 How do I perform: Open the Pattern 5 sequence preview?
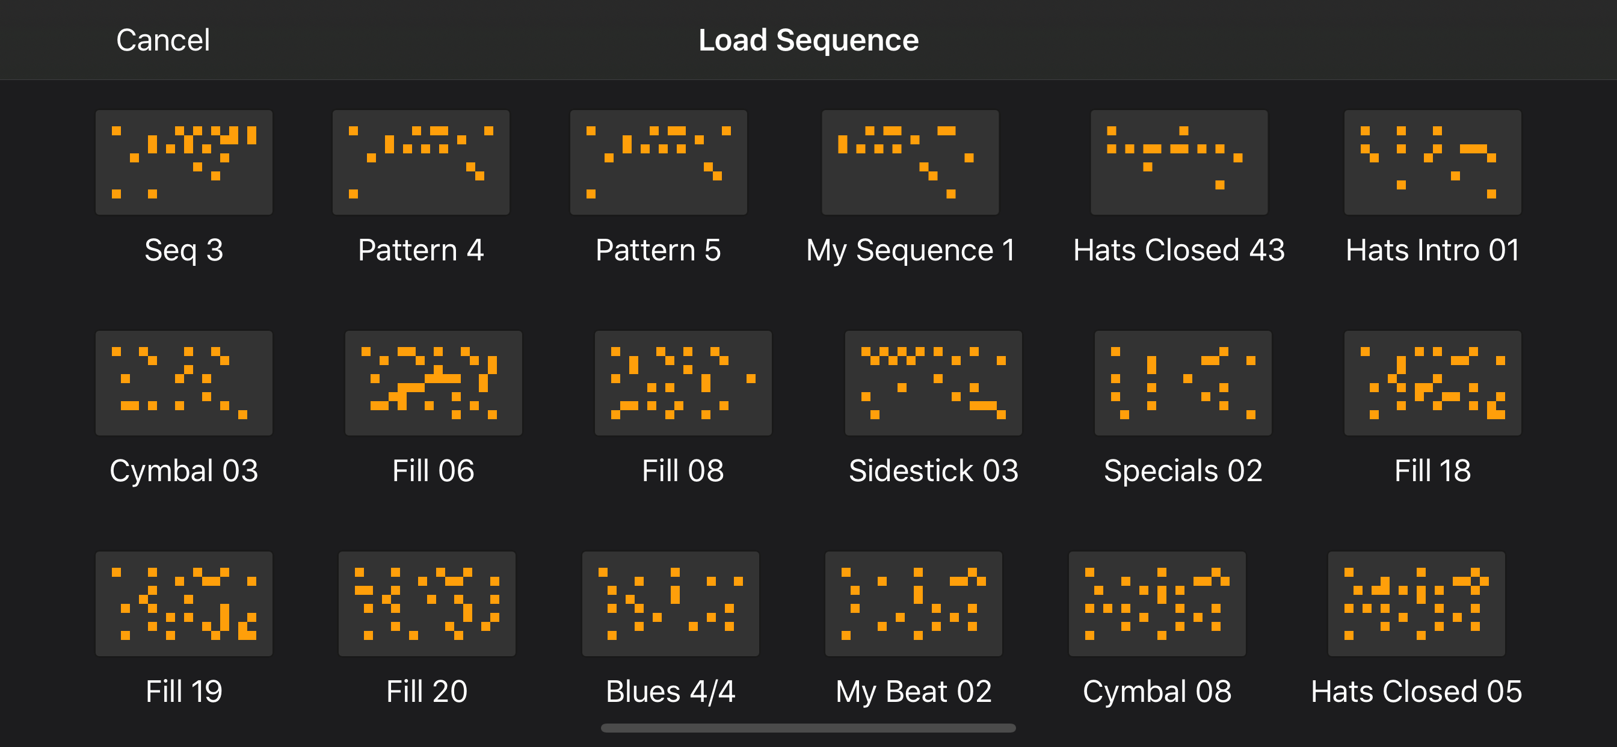click(x=658, y=162)
